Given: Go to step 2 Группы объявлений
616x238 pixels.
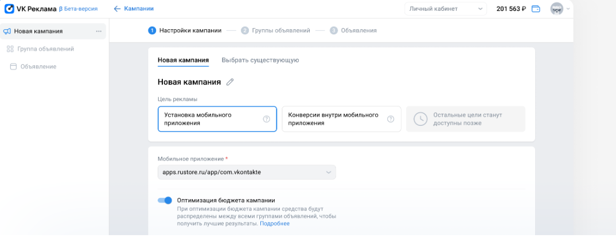Looking at the screenshot, I should 276,30.
